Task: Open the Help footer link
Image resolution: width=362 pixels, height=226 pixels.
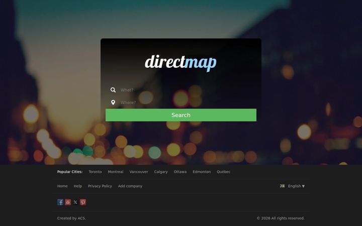Action: (x=78, y=186)
